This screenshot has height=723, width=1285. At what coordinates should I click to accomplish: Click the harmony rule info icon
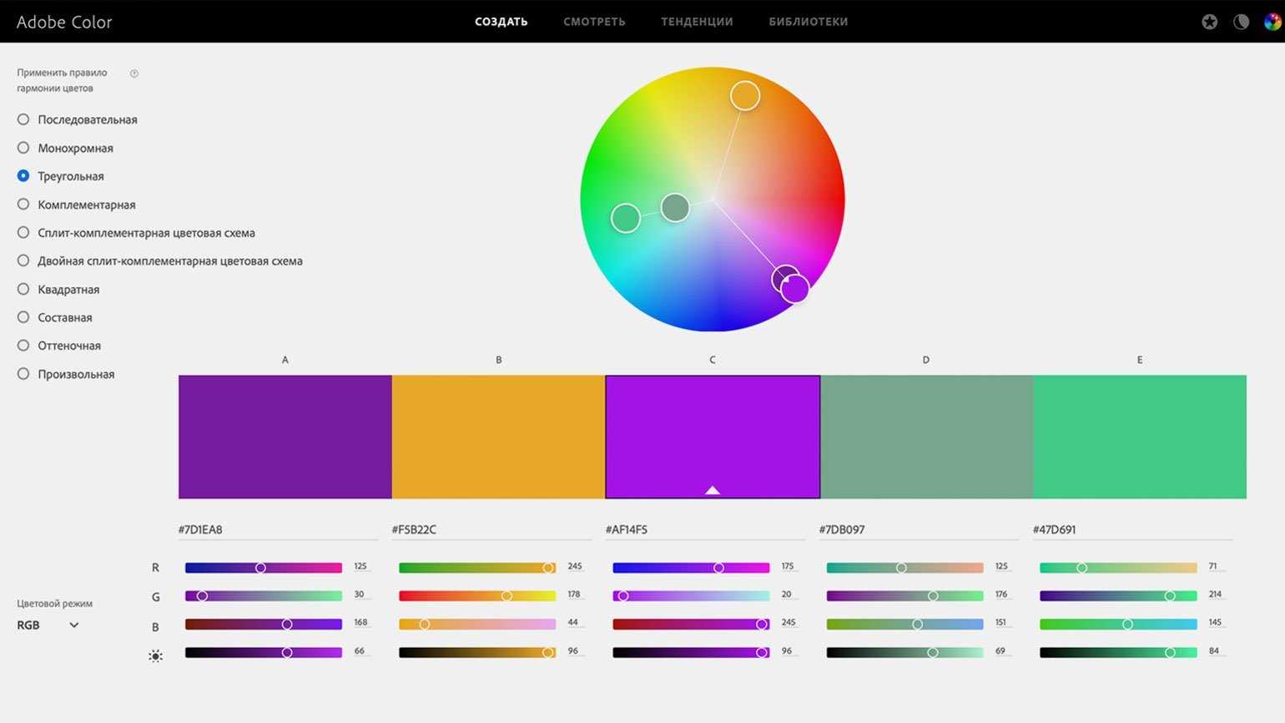134,73
